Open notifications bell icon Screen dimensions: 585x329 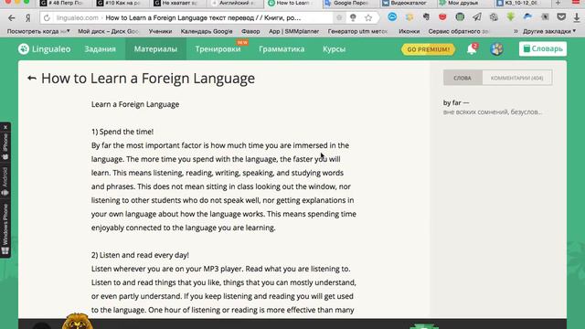click(472, 48)
